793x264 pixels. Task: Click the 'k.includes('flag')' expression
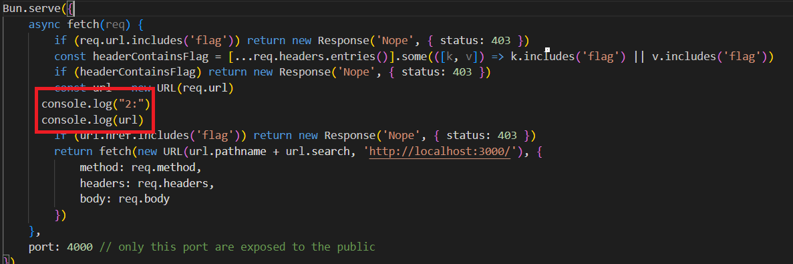569,57
